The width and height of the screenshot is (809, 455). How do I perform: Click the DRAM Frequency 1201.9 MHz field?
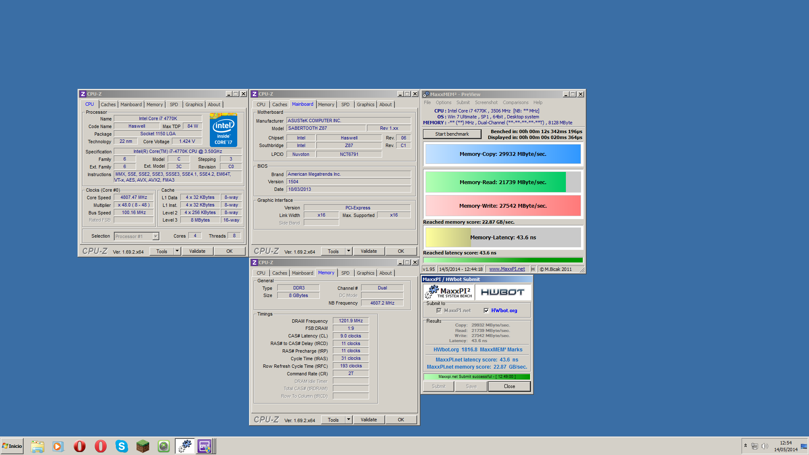[x=351, y=321]
